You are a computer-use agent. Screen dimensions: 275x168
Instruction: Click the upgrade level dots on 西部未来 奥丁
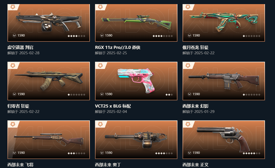(x=164, y=153)
